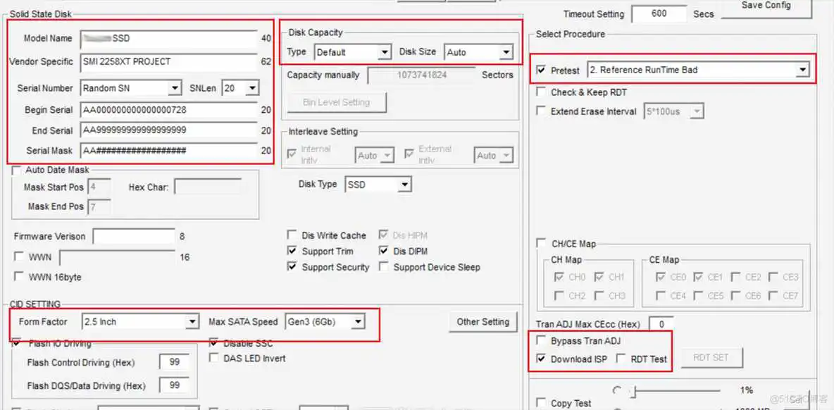834x410 pixels.
Task: Enable Support Device Sleep checkbox
Action: (x=383, y=267)
